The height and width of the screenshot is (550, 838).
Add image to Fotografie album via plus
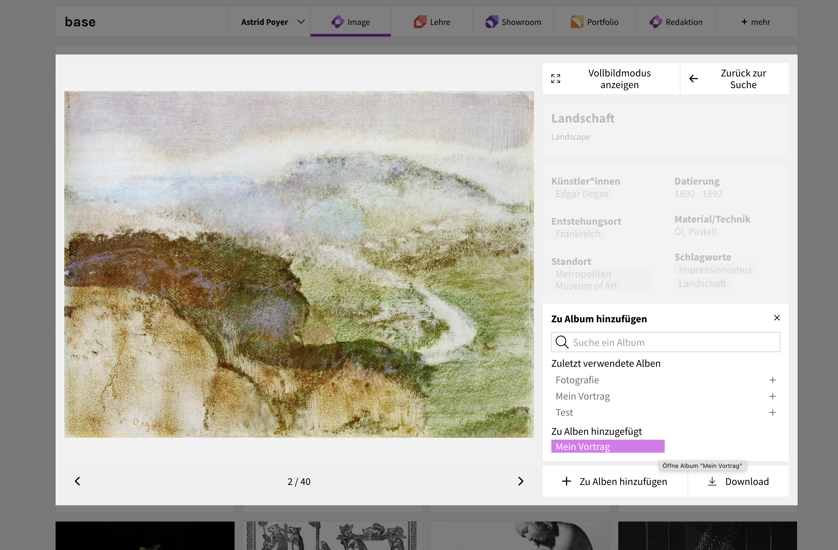pos(773,380)
